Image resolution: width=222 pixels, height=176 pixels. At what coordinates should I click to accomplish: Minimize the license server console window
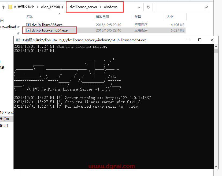tap(187, 40)
